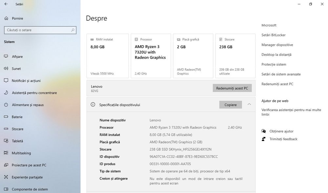This screenshot has height=193, width=328.
Task: Click the 8,00 GB (5,74 GB utilizabile) value
Action: pos(171,135)
